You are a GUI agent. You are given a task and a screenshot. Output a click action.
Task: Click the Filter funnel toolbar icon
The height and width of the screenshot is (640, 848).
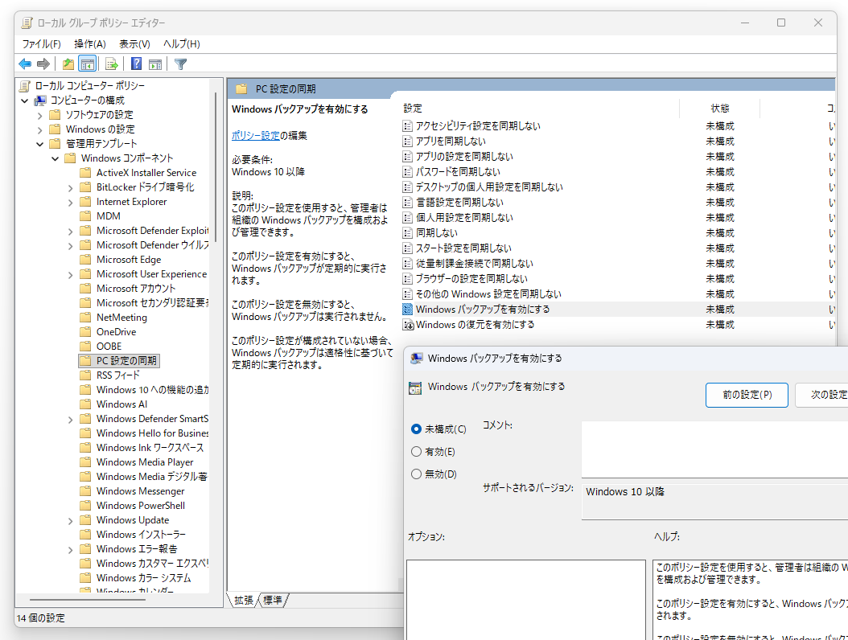(181, 64)
